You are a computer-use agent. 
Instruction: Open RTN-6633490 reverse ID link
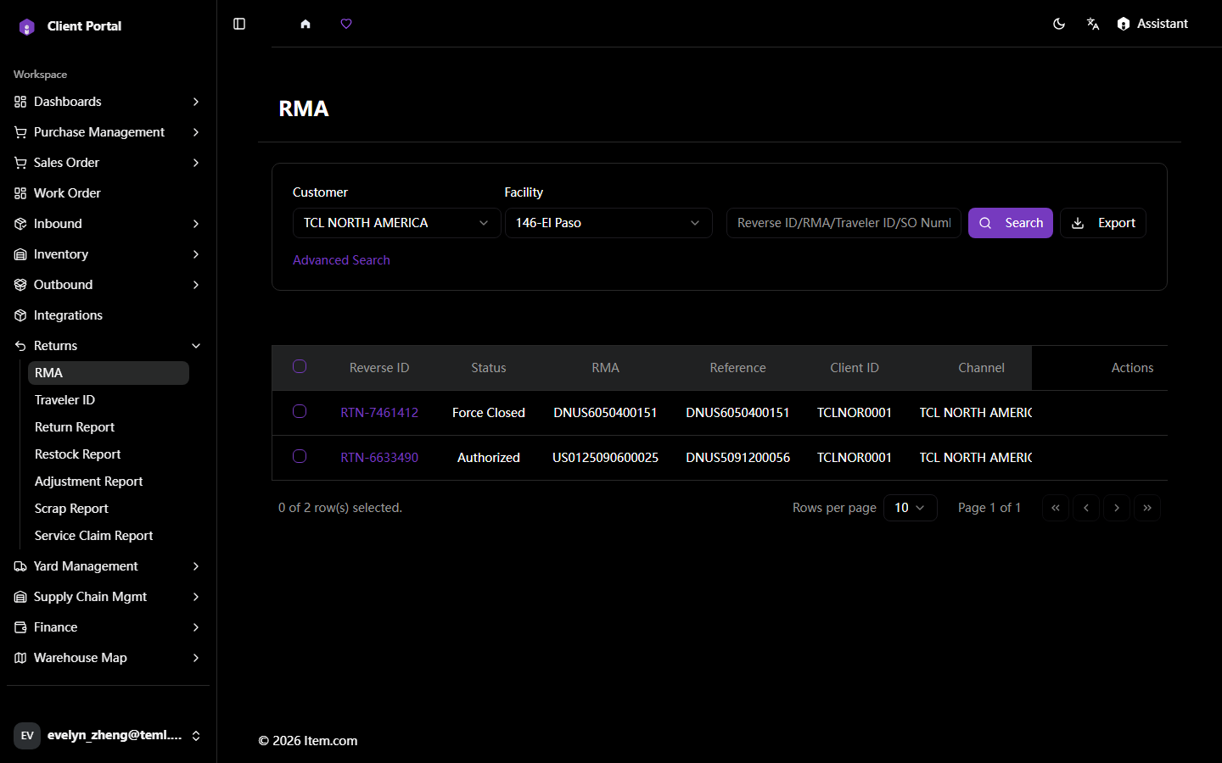pos(379,458)
